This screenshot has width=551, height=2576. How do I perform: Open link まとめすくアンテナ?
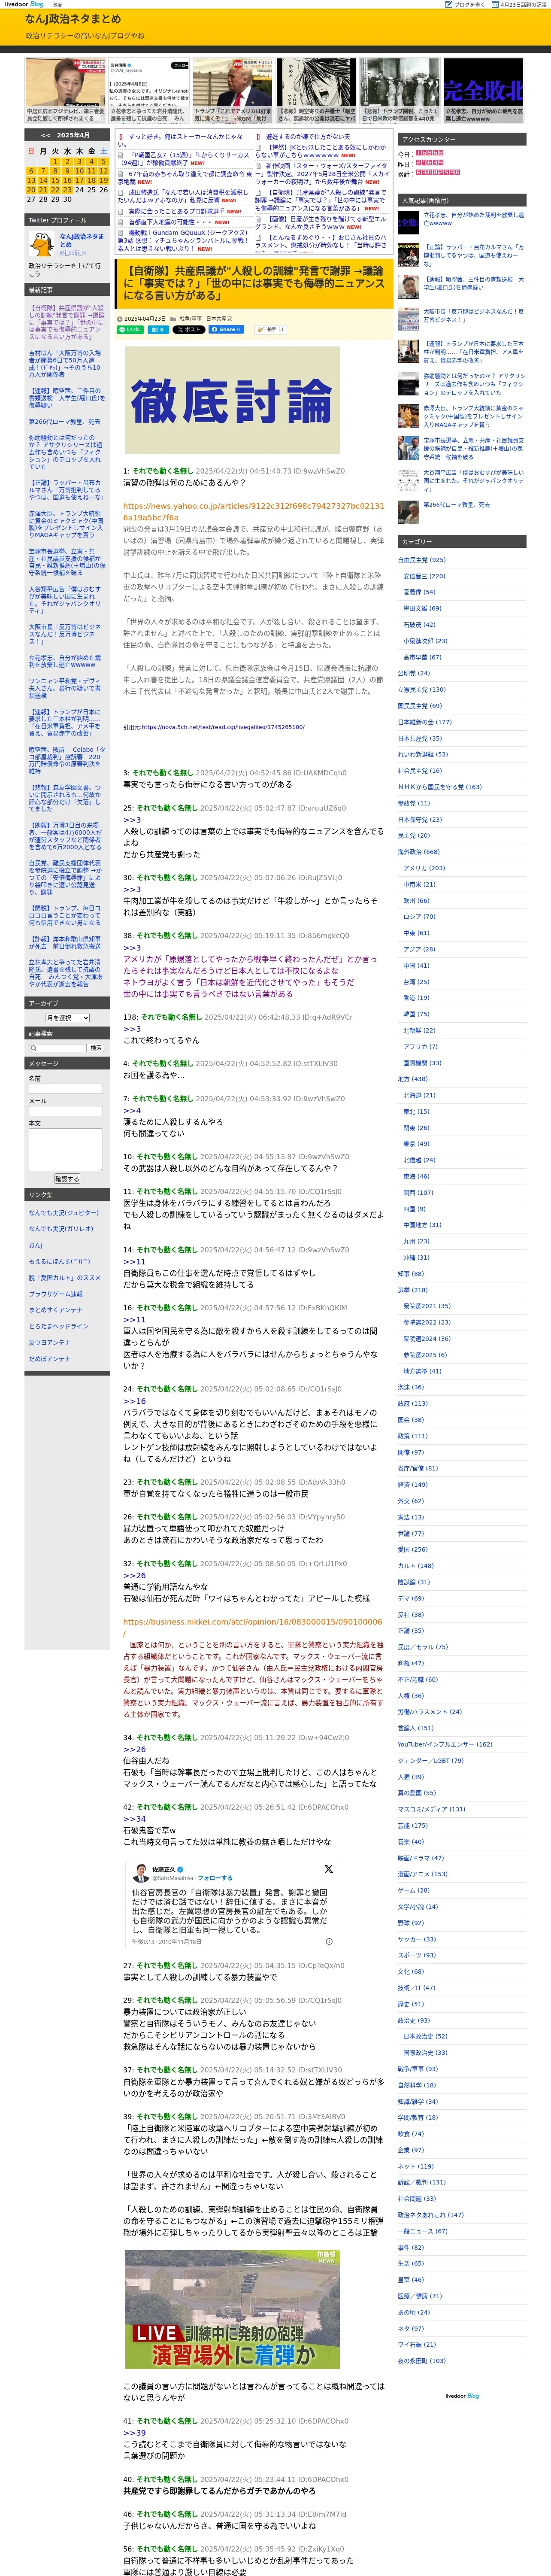click(x=55, y=1310)
